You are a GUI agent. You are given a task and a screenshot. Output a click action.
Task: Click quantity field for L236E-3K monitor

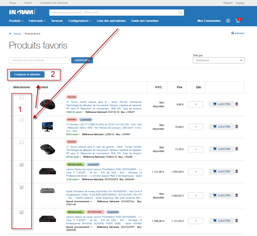[196, 127]
